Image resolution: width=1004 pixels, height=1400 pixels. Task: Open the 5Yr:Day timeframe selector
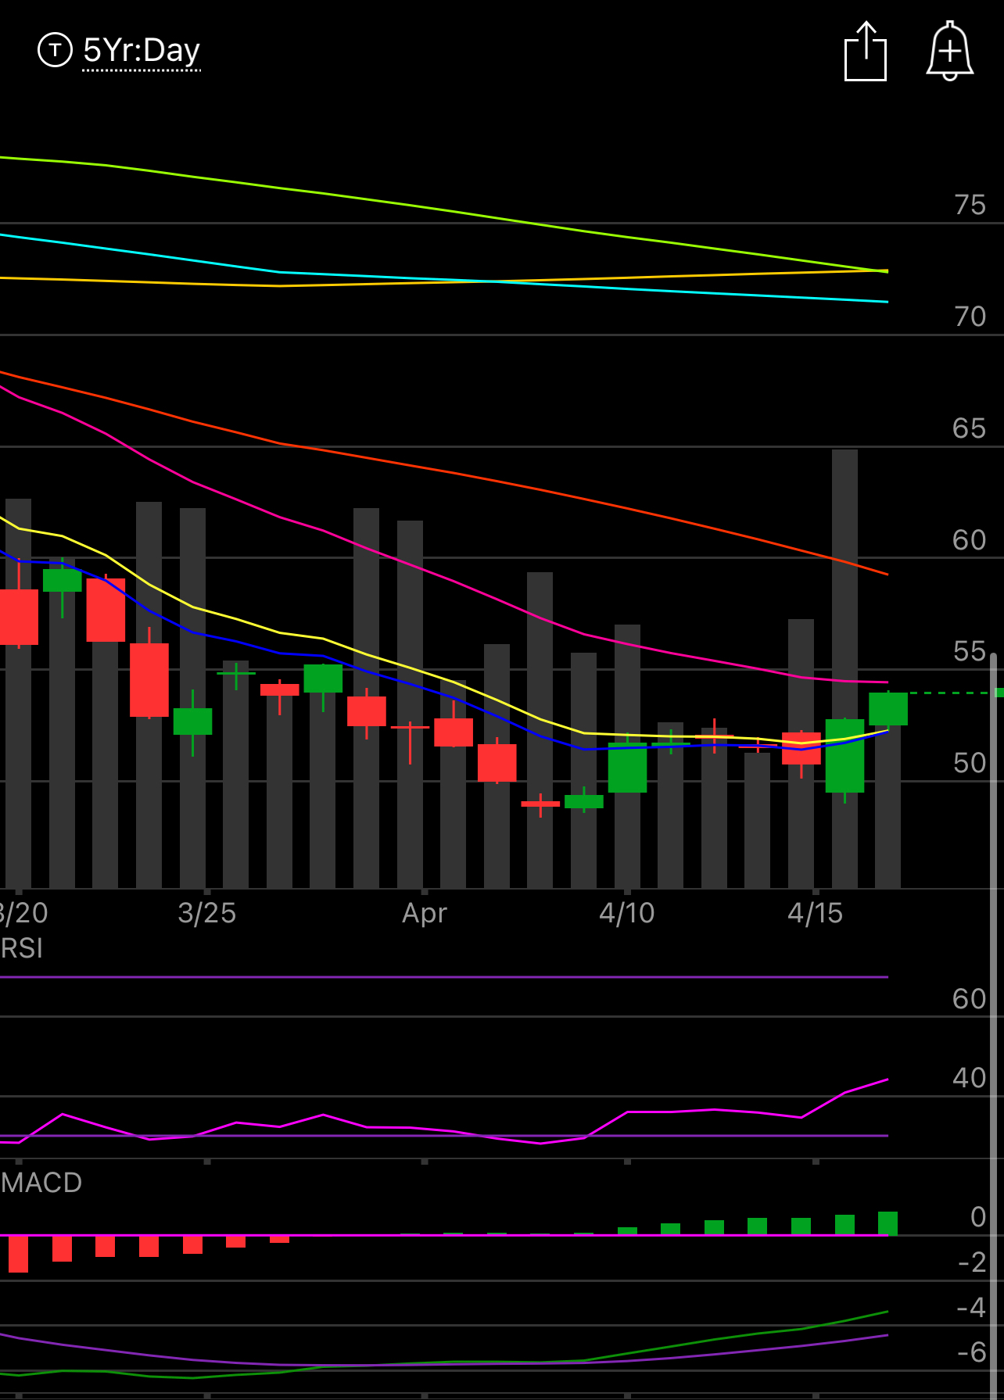142,51
